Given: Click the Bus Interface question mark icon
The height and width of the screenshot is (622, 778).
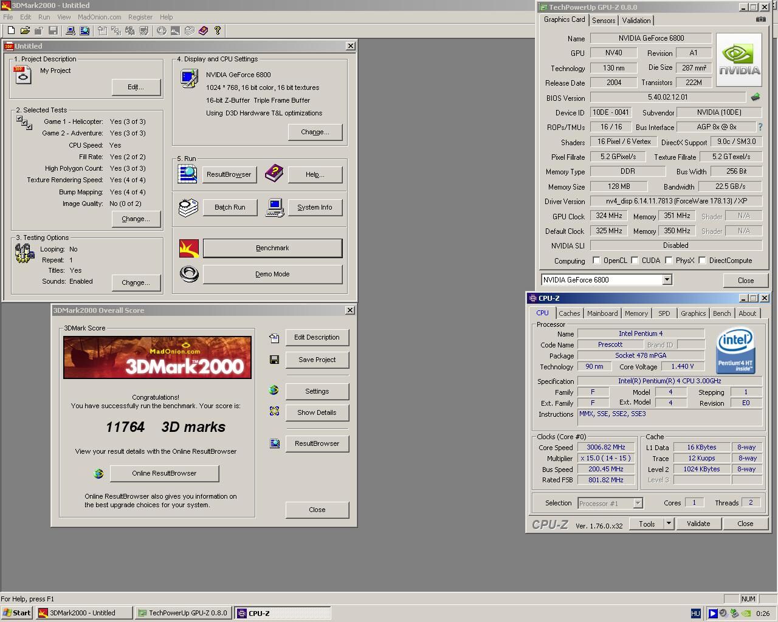Looking at the screenshot, I should tap(760, 127).
